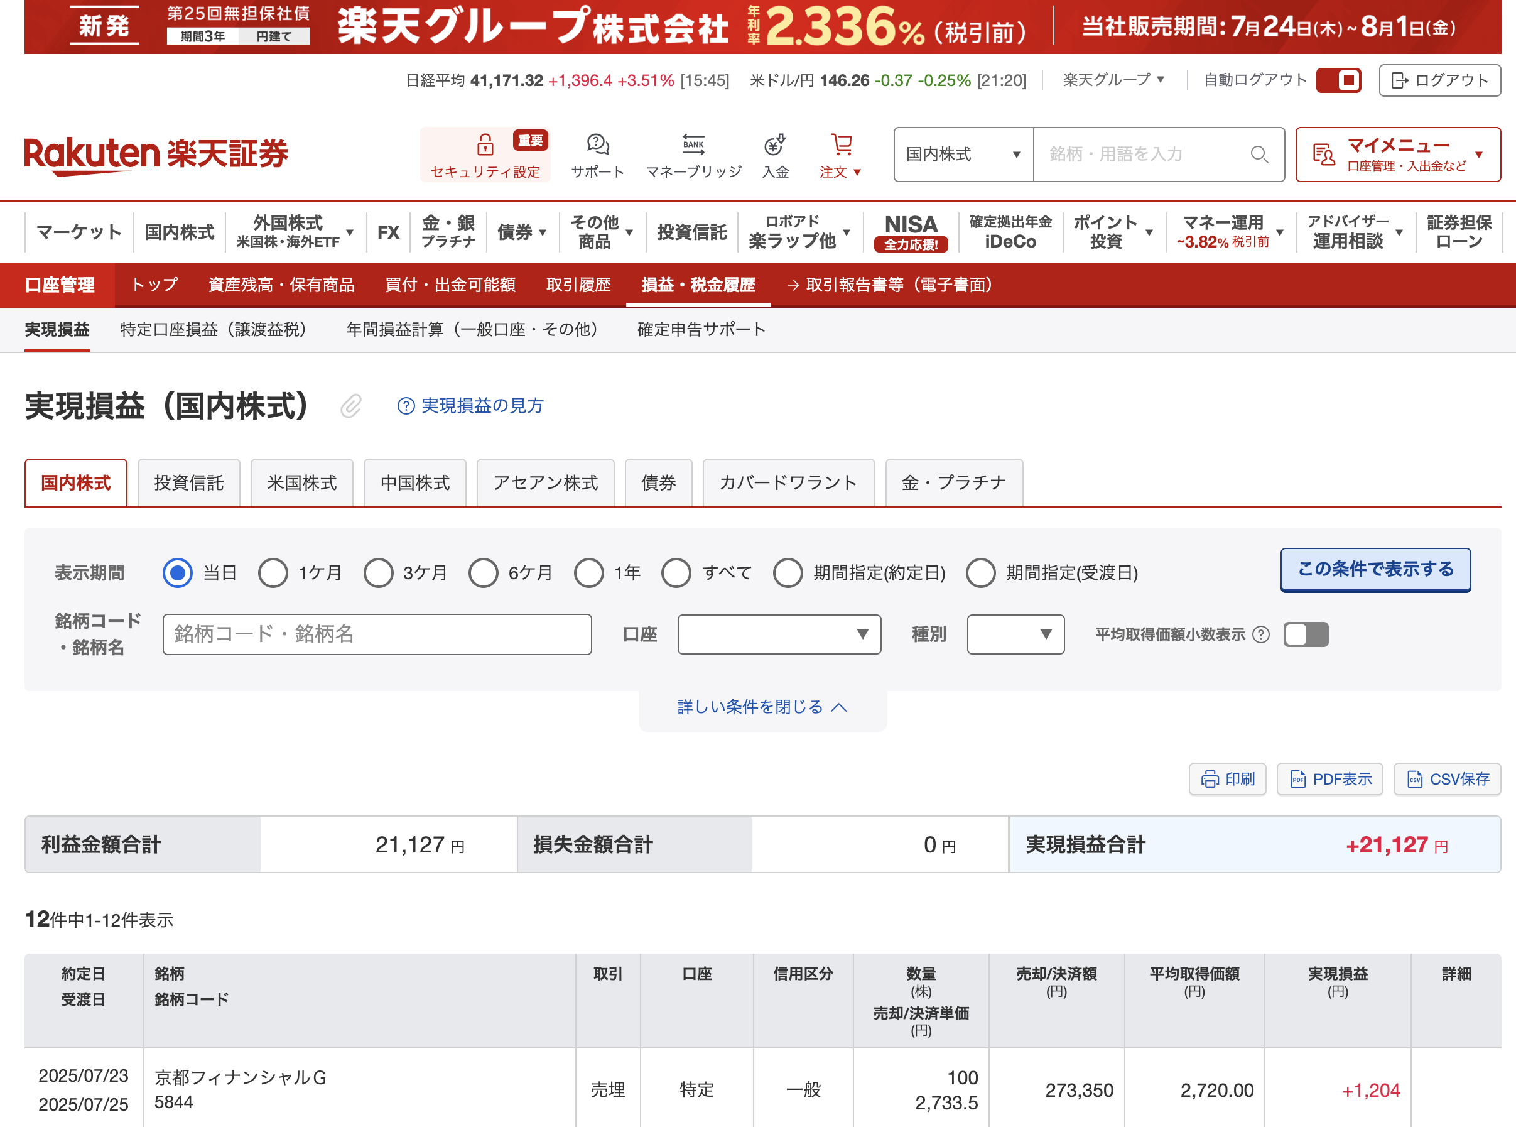Select the 当日 display period radio
1516x1127 pixels.
(177, 573)
